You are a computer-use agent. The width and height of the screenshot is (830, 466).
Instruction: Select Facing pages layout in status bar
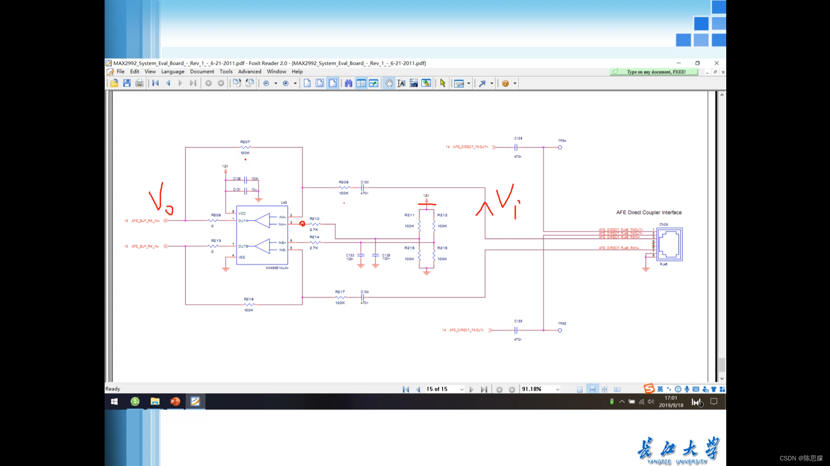click(617, 390)
